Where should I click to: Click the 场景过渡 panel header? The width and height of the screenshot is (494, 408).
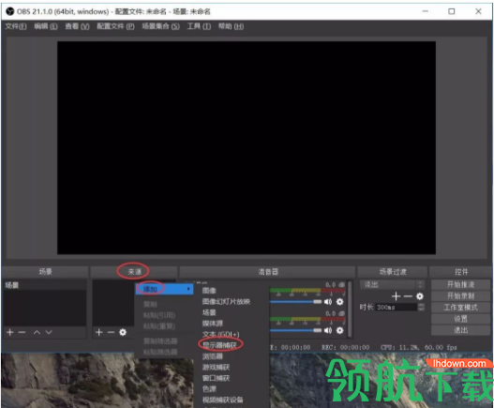coord(393,271)
